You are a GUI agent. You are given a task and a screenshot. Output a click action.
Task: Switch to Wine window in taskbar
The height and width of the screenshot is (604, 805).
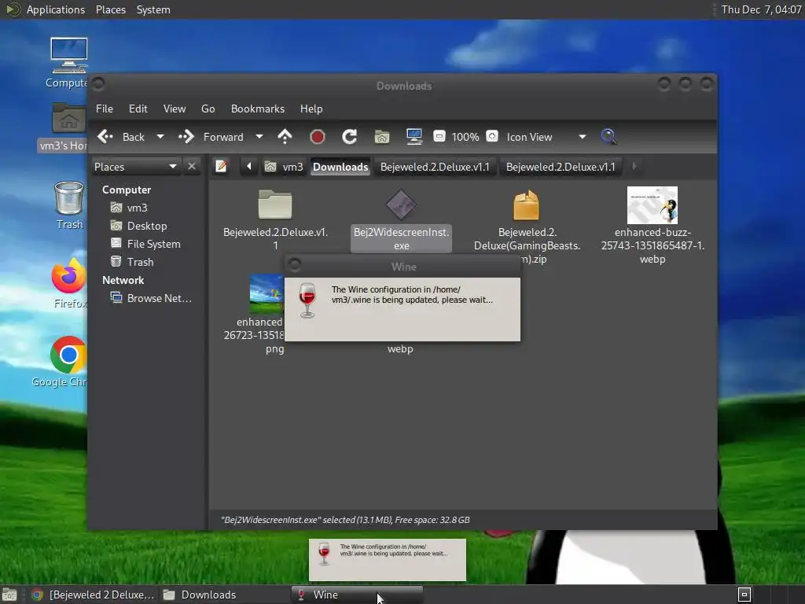[357, 595]
